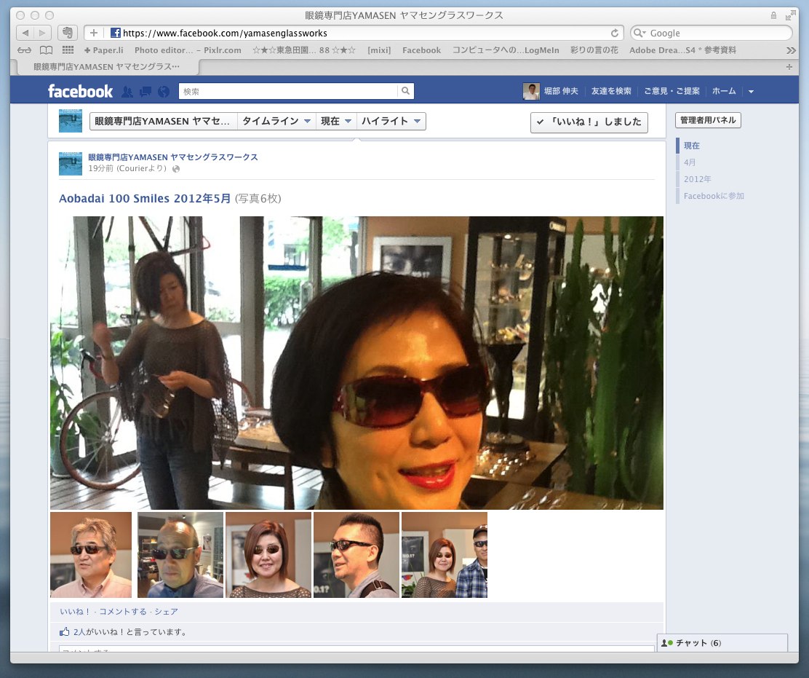Open the Facebook bookmark in bookmarks bar
Viewport: 809px width, 678px height.
click(421, 50)
